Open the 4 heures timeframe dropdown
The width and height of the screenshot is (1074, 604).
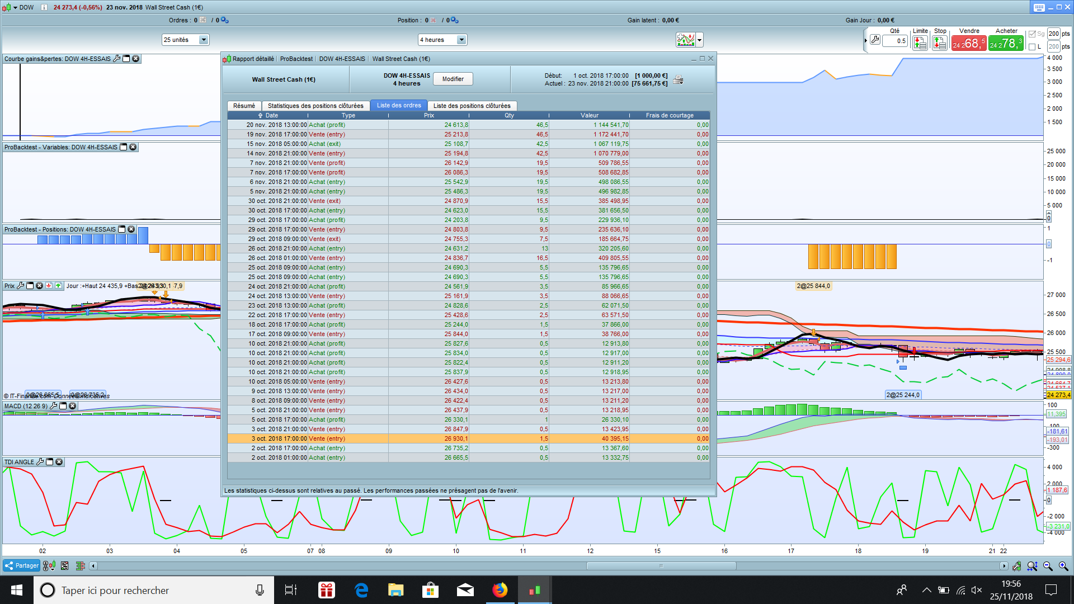[461, 40]
